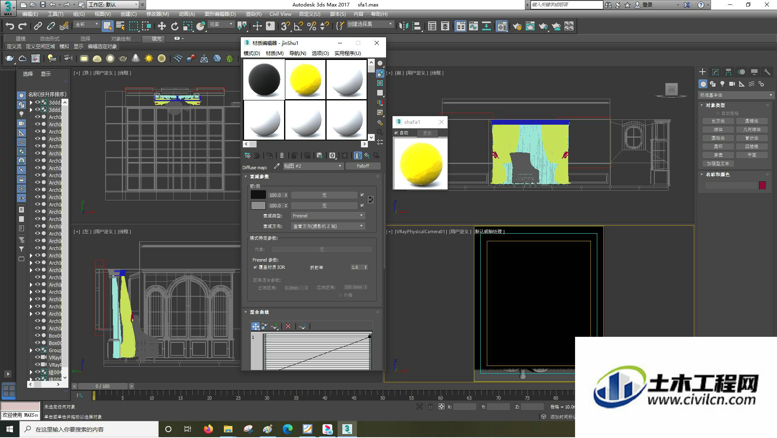
Task: Click Assign Material to Selection icon
Action: pos(270,155)
